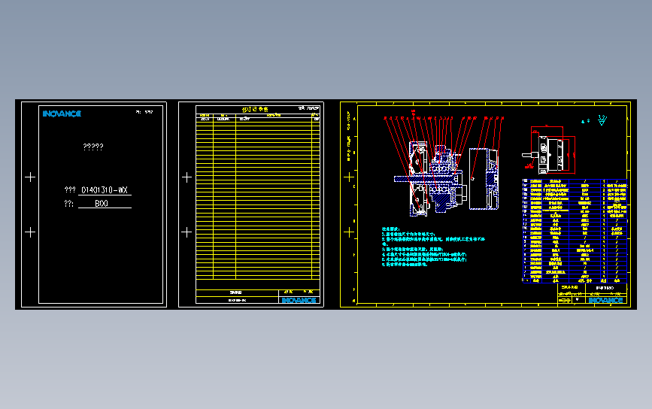Click the revision value 'B00' on cover sheet
Viewport: 652px width, 409px height.
pos(102,203)
